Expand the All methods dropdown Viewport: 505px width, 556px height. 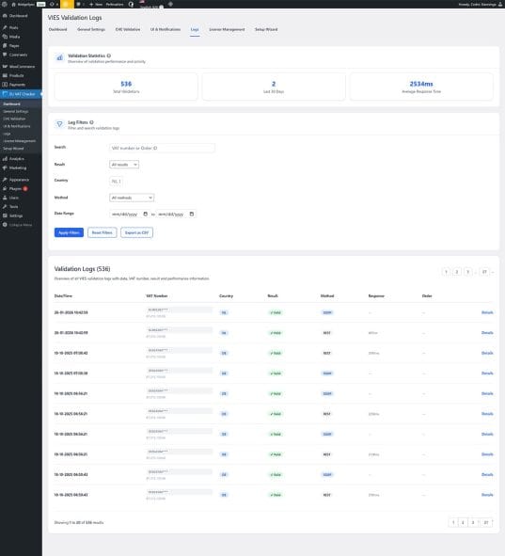(x=132, y=198)
